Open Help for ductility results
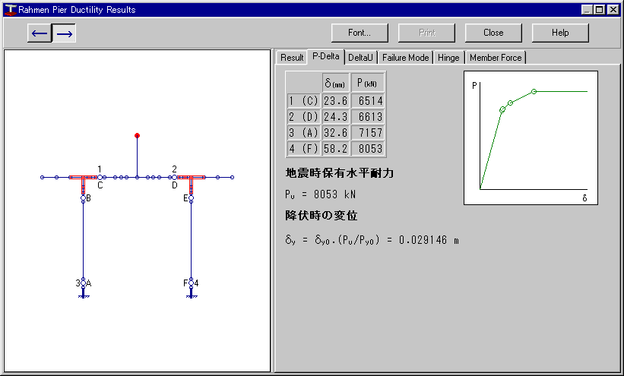 coord(560,33)
